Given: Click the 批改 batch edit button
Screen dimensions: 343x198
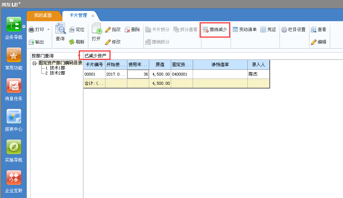Looking at the screenshot, I should click(x=113, y=29).
